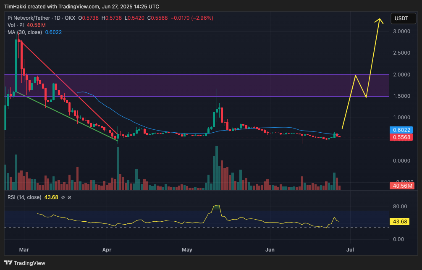This screenshot has height=270, width=422.
Task: Click the RSI value 43.68 in legend
Action: click(x=51, y=197)
